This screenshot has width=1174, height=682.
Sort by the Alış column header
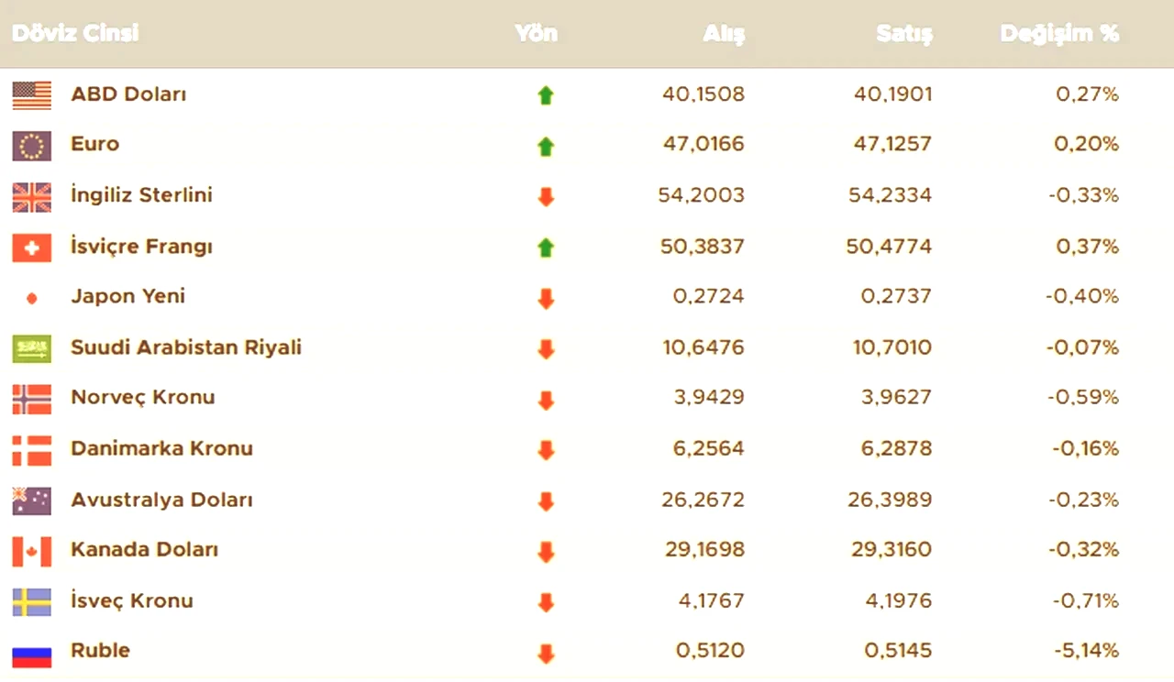click(x=724, y=34)
